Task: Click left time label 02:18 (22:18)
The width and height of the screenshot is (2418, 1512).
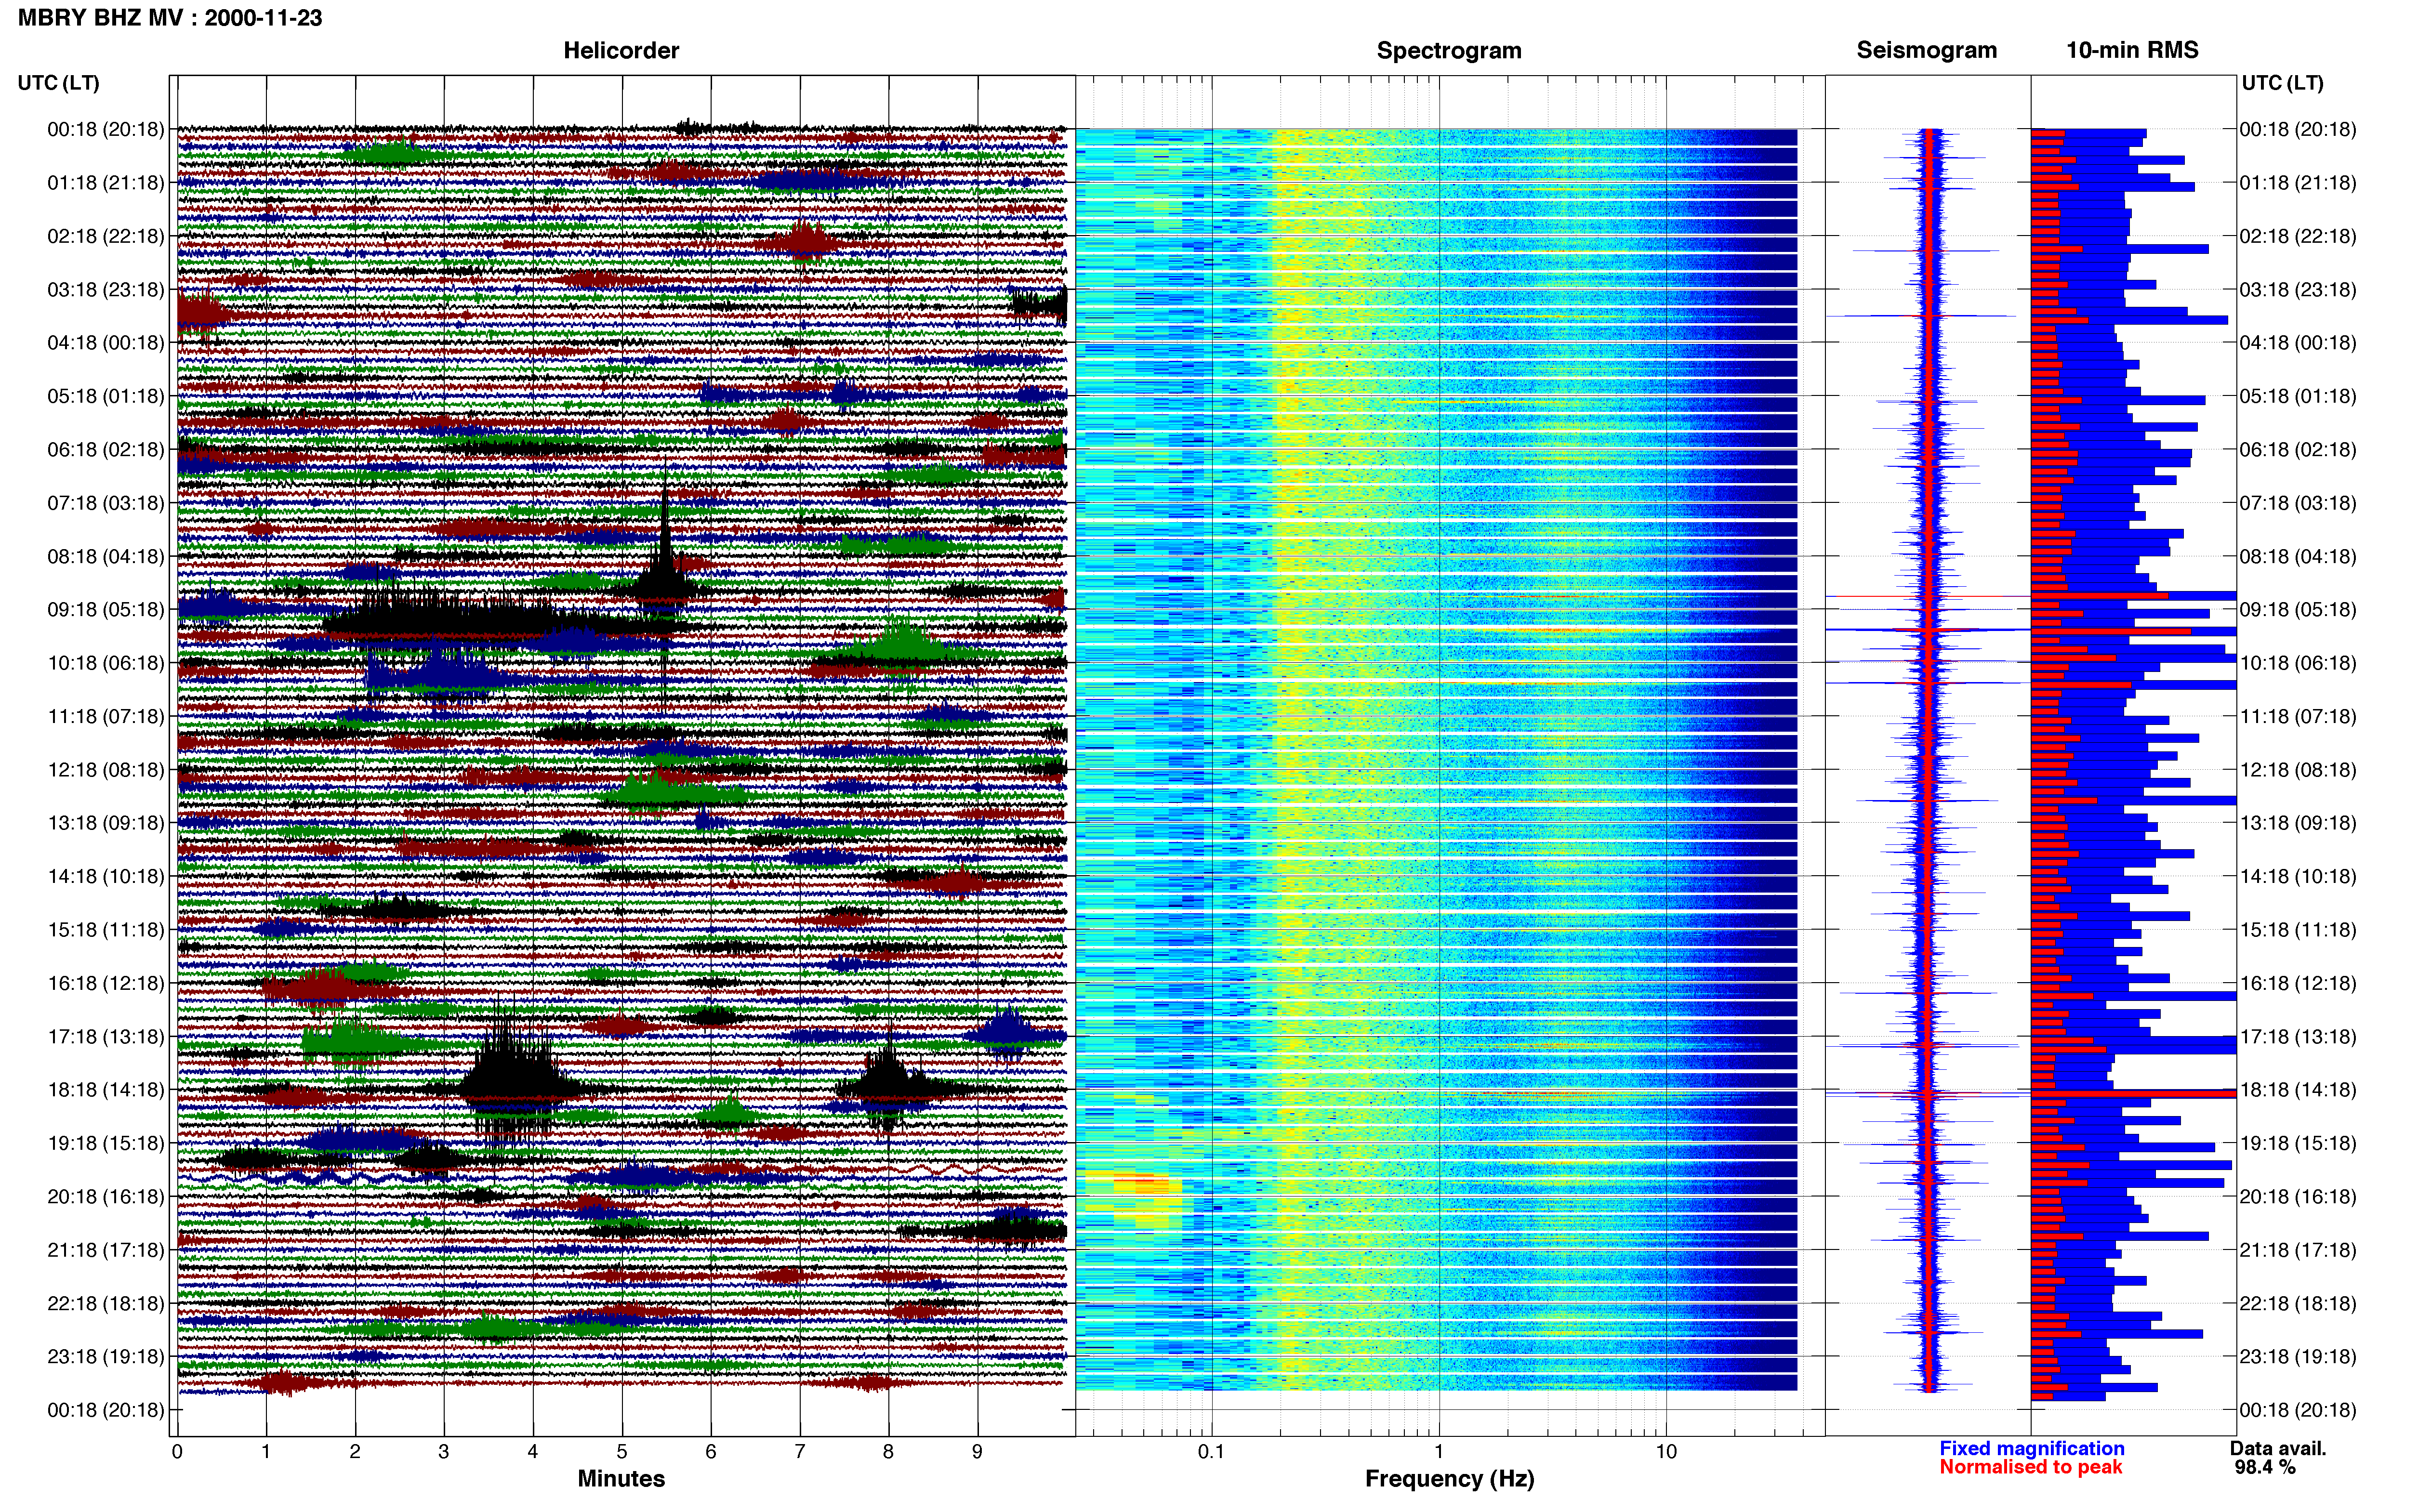Action: coord(106,236)
